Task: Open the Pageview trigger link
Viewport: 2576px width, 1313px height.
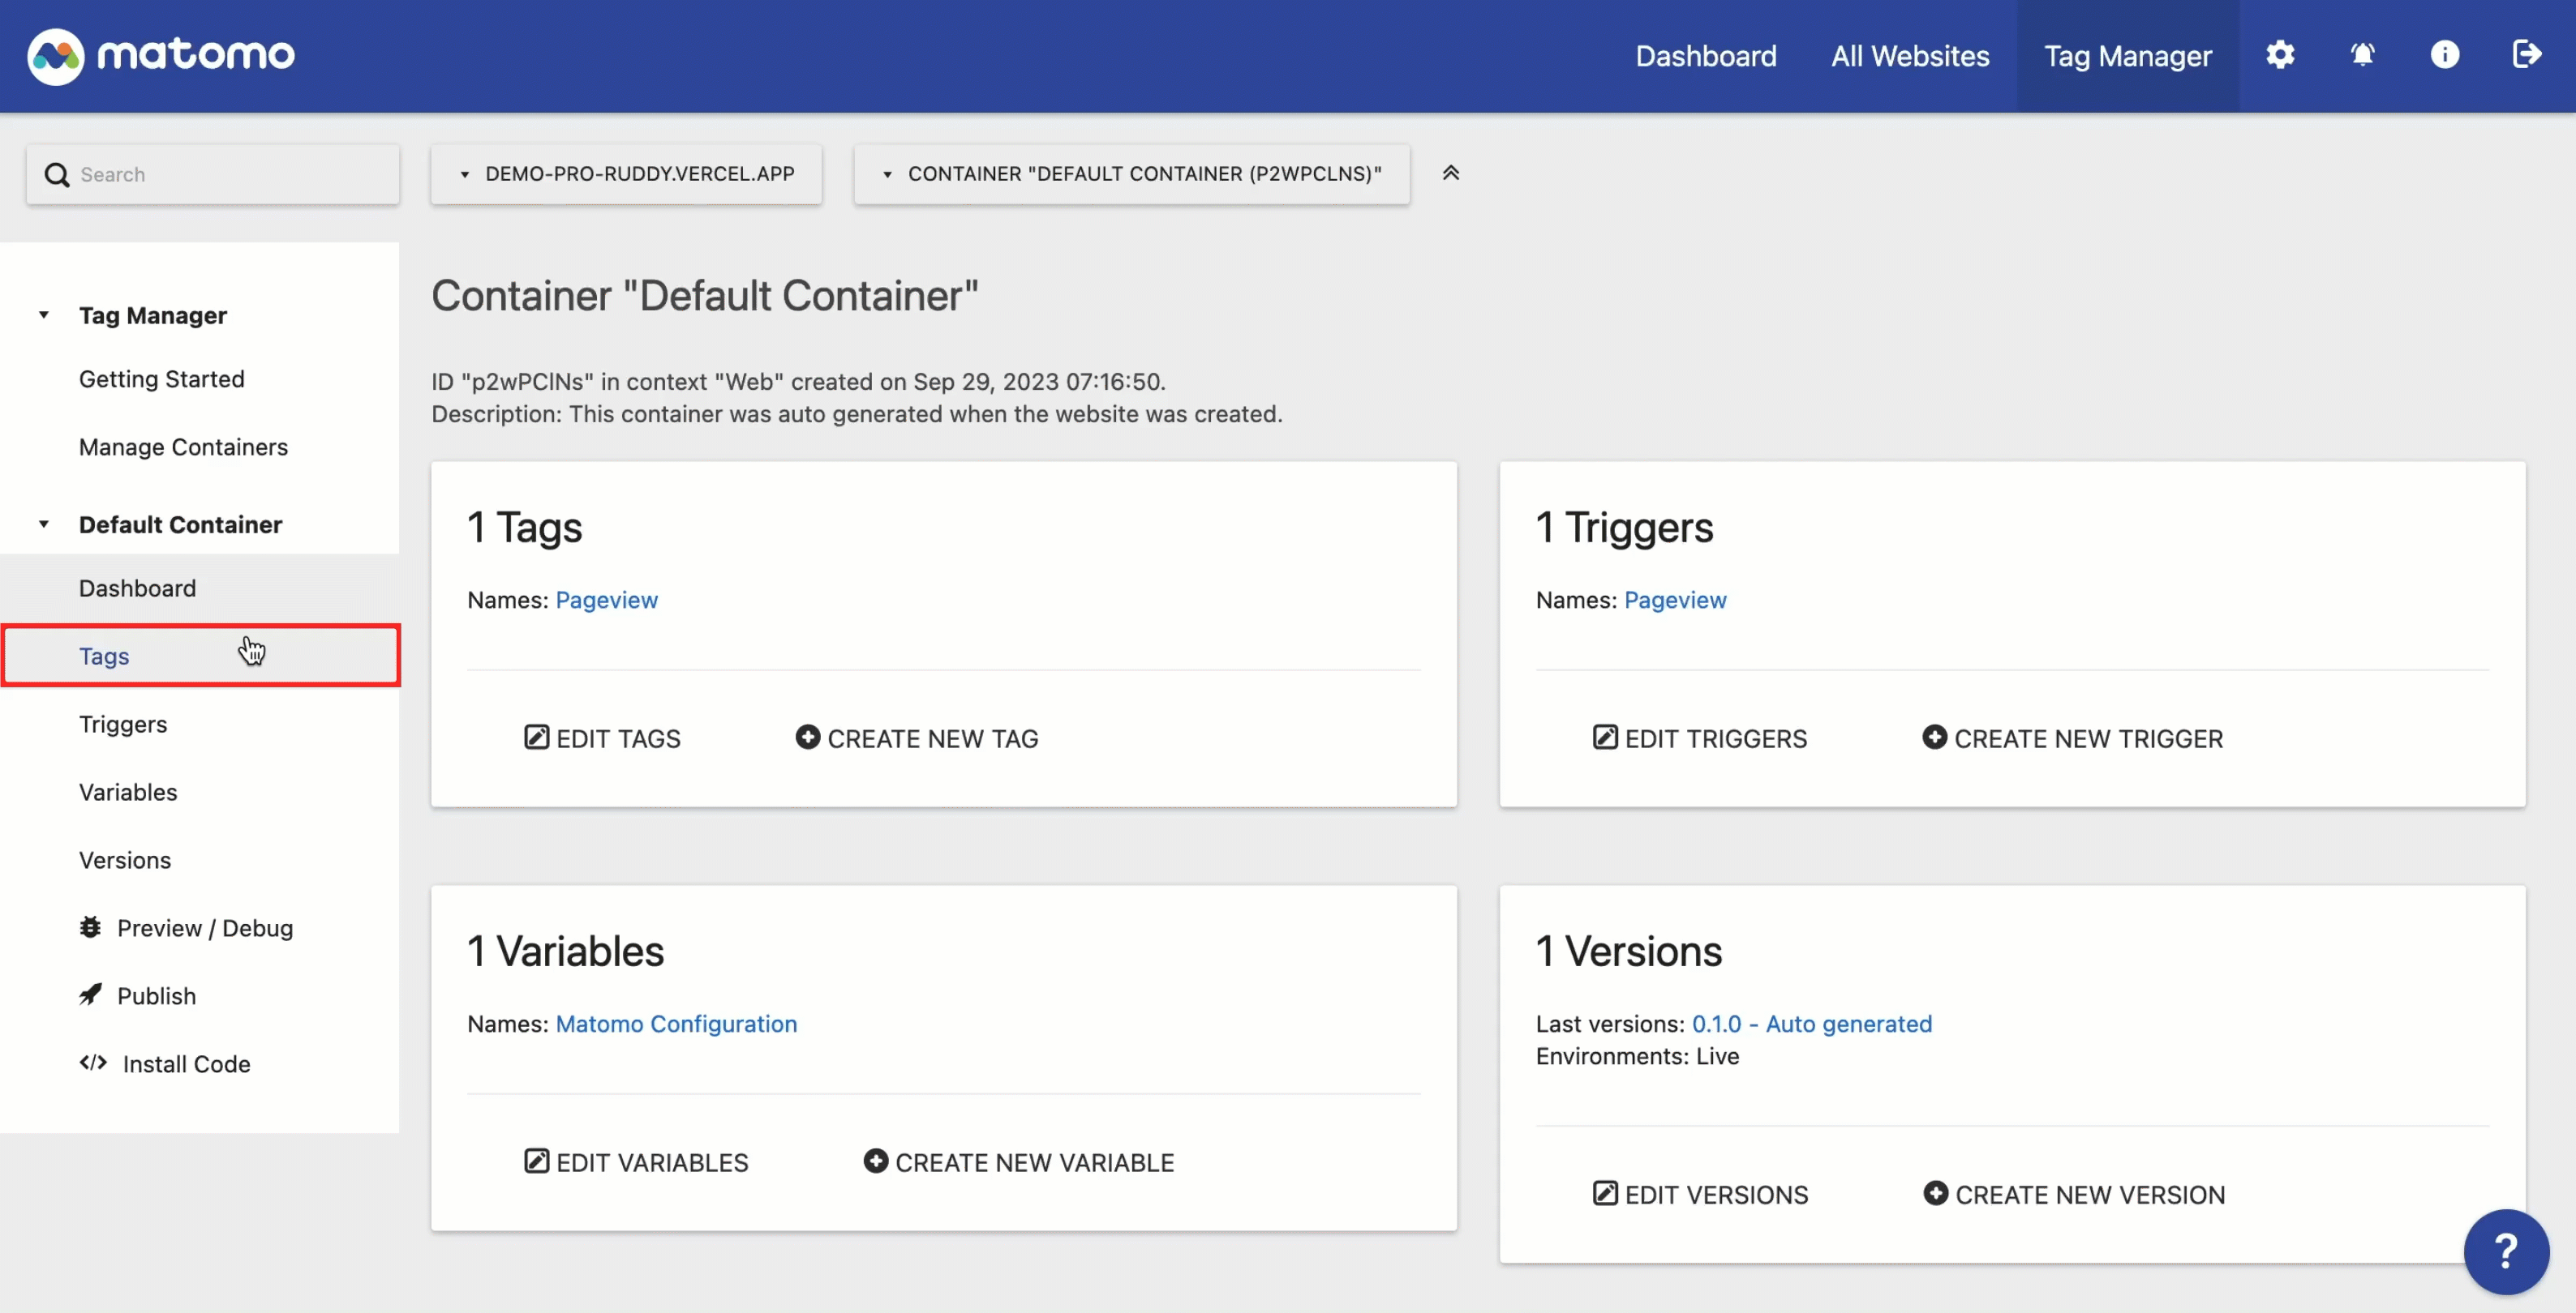Action: [1675, 600]
